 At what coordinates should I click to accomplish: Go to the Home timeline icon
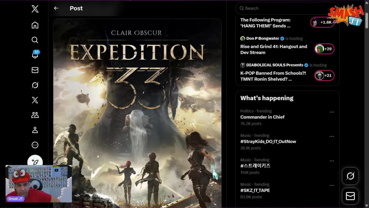[35, 25]
